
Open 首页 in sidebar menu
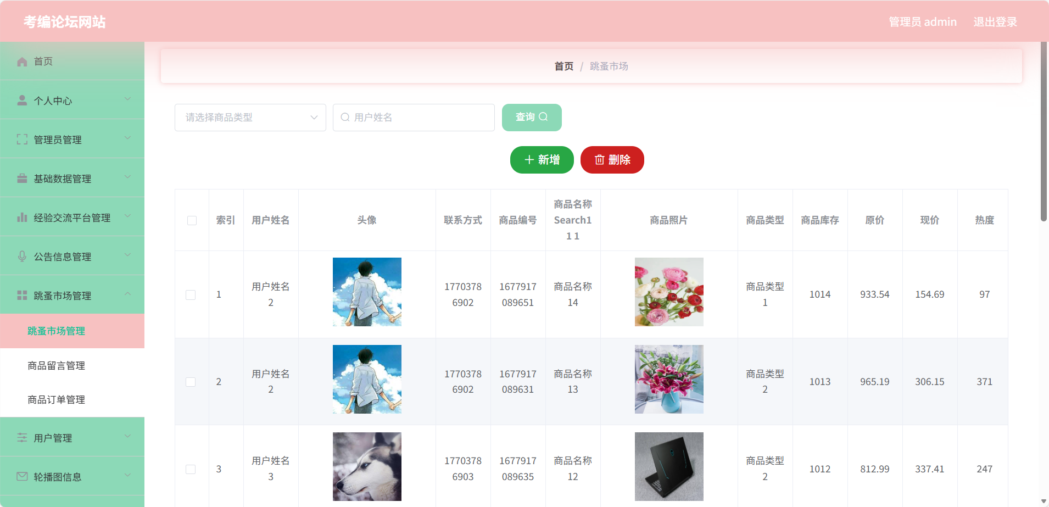[72, 61]
